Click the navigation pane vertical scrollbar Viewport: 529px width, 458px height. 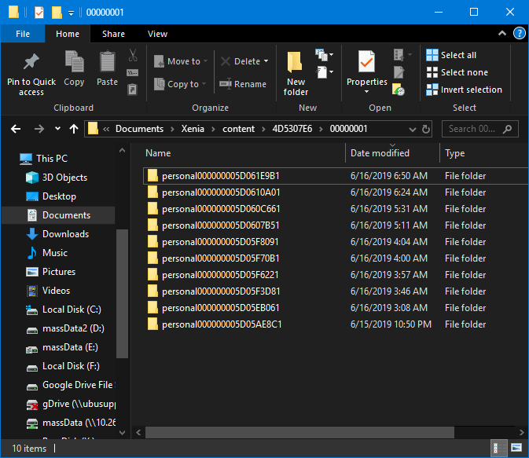(x=122, y=293)
